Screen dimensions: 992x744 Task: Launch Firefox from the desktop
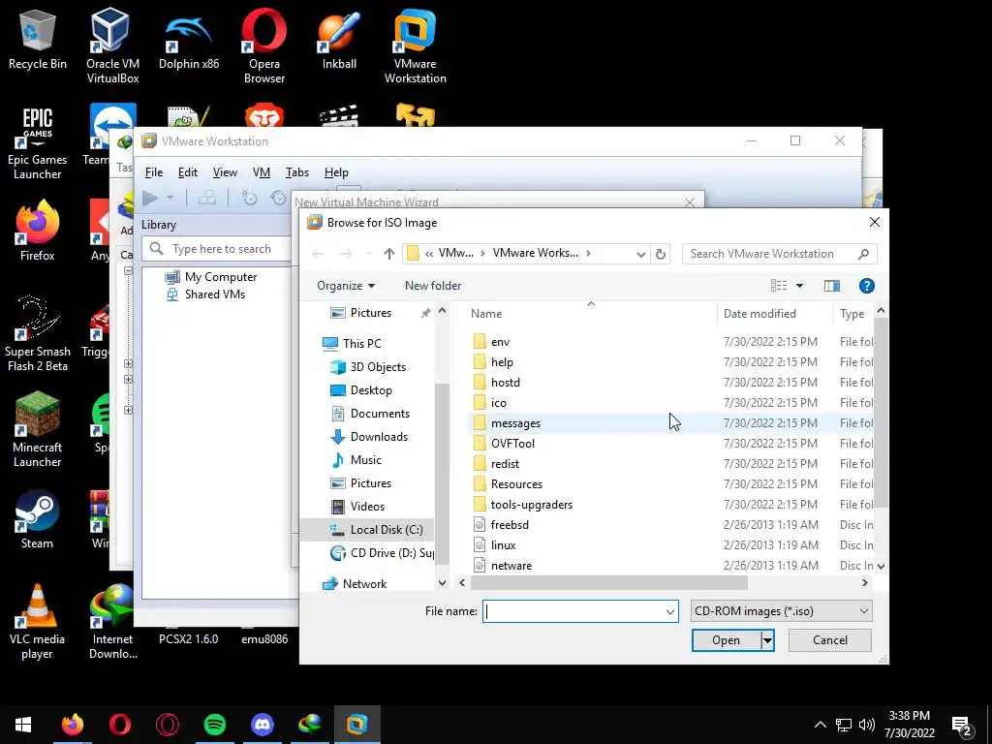(38, 231)
